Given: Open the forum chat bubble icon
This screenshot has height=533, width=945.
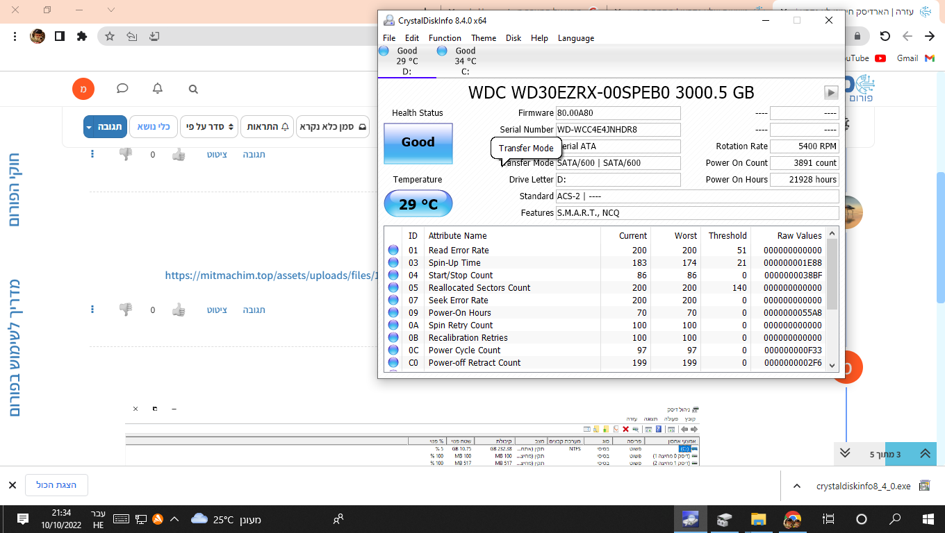Looking at the screenshot, I should click(122, 89).
